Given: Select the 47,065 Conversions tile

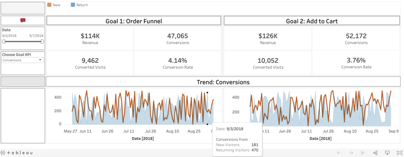Looking at the screenshot, I should click(178, 38).
